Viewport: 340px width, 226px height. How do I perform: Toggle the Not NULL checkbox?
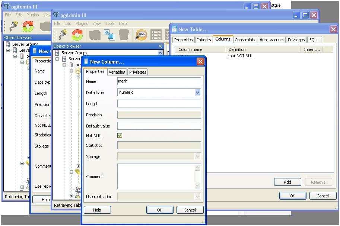120,136
